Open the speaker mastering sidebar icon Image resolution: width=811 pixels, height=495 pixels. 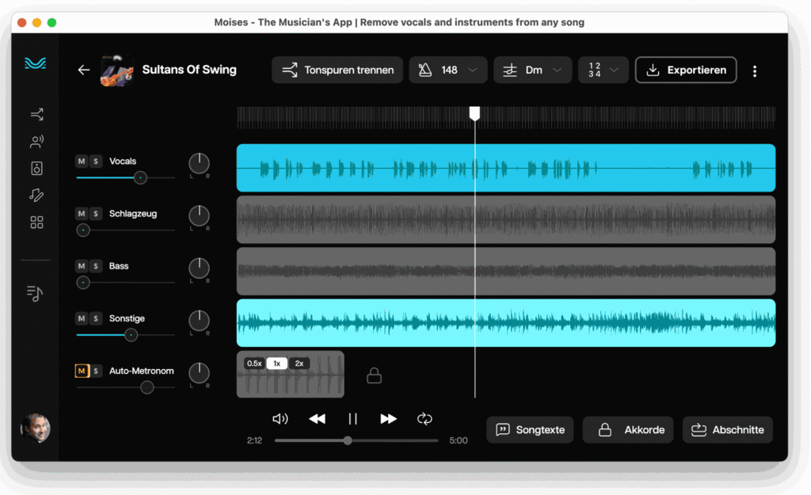(x=36, y=168)
